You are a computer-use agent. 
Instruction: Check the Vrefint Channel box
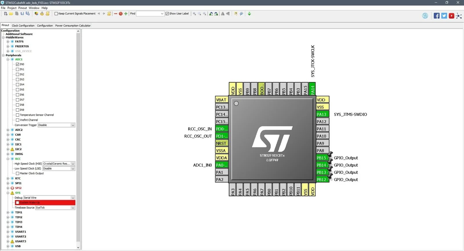[x=17, y=120]
